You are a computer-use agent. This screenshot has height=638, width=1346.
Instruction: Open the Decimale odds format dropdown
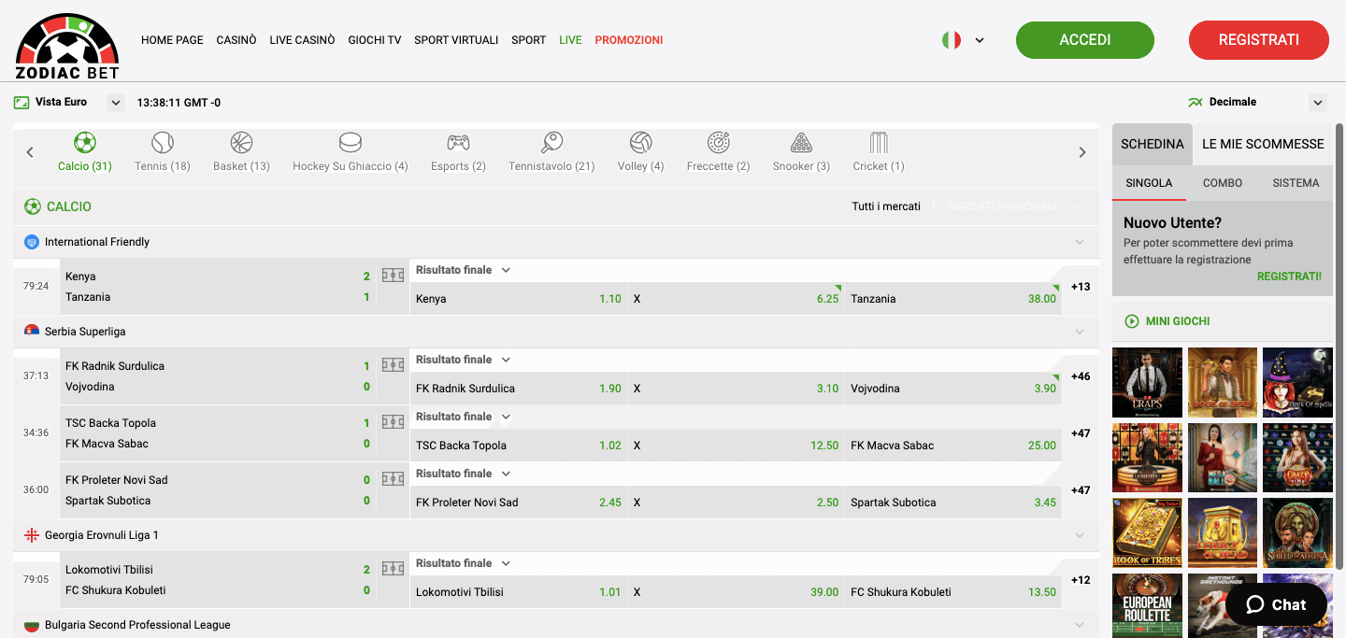1318,102
